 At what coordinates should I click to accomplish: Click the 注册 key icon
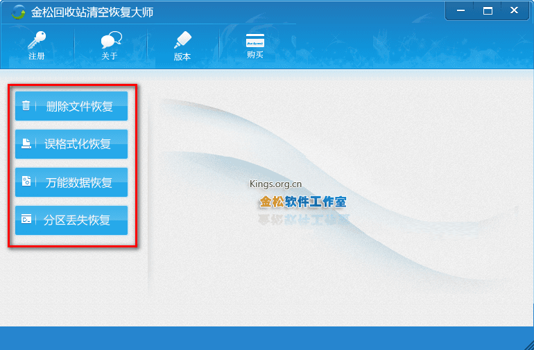37,40
